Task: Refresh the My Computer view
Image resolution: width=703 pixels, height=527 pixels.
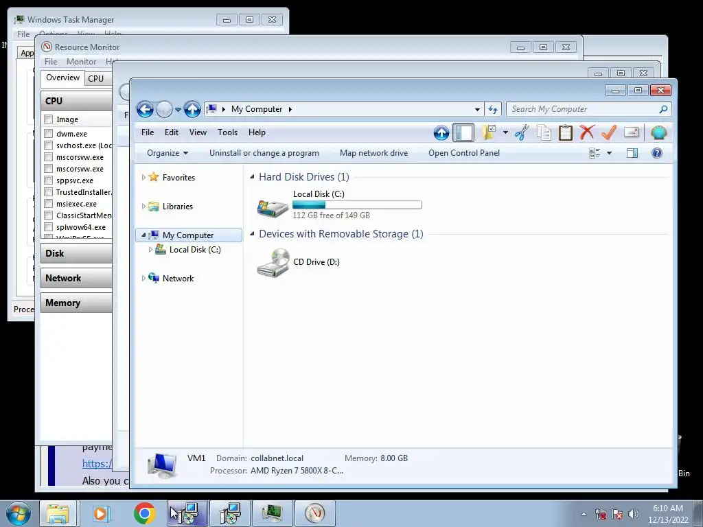Action: pos(493,109)
